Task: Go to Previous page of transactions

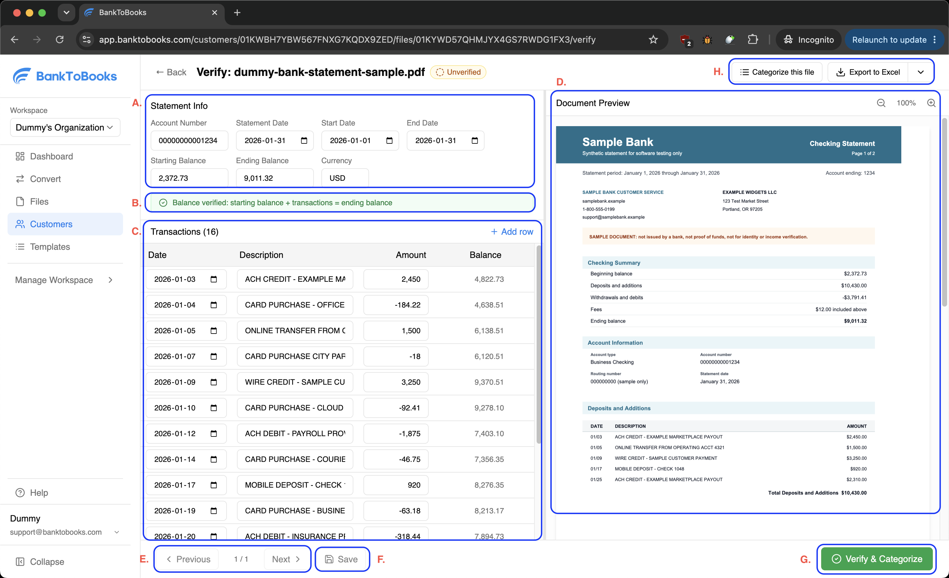Action: (x=188, y=559)
